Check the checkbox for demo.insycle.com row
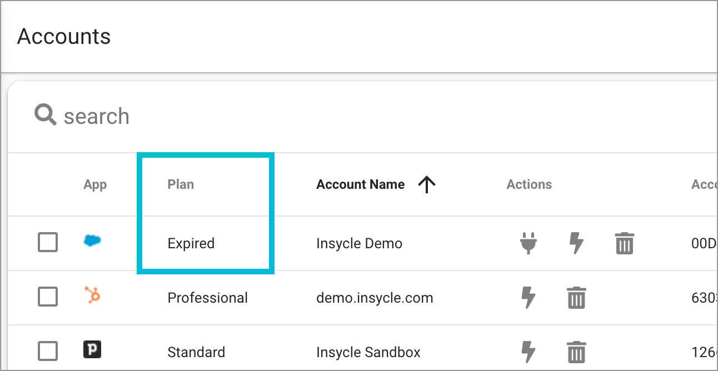Viewport: 718px width, 371px height. pyautogui.click(x=48, y=297)
